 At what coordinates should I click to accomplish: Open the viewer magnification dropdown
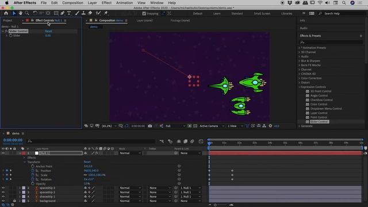click(109, 126)
